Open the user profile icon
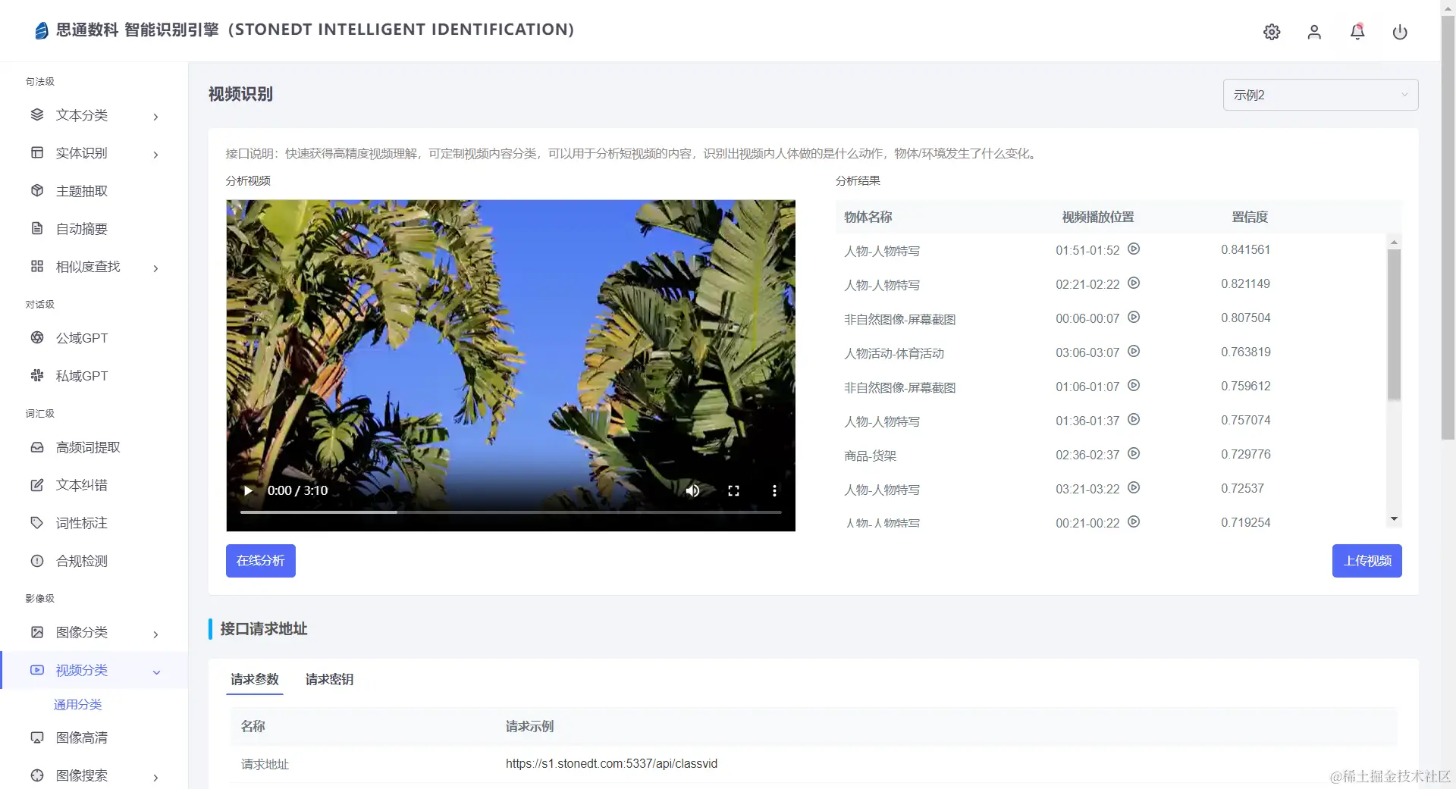Screen dimensions: 1456x789 [x=1314, y=32]
